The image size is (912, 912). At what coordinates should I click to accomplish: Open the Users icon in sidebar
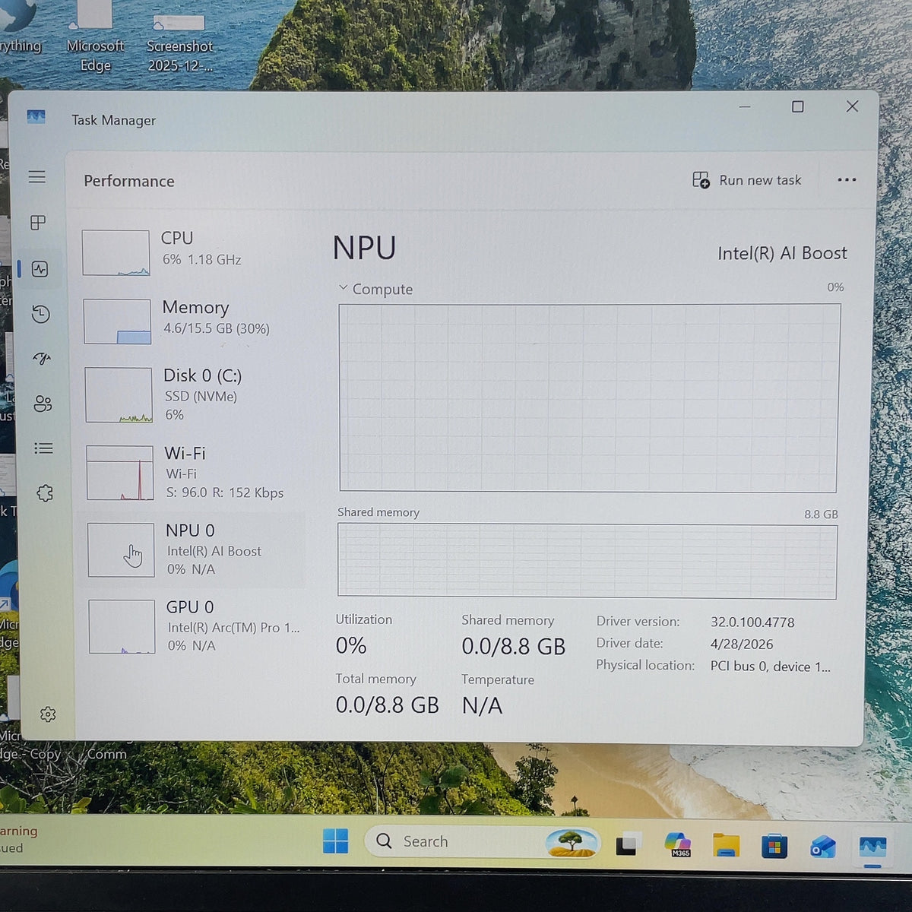43,404
